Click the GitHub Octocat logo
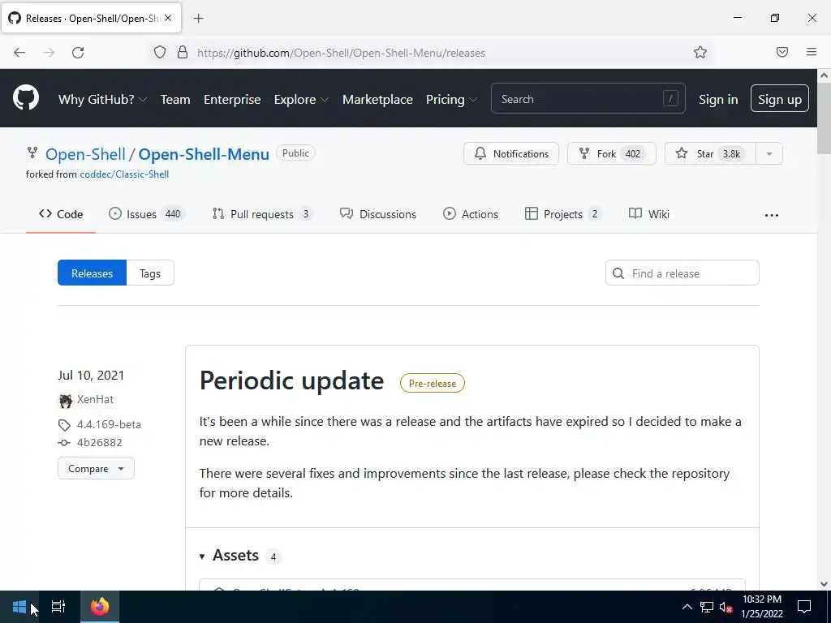 pyautogui.click(x=25, y=98)
